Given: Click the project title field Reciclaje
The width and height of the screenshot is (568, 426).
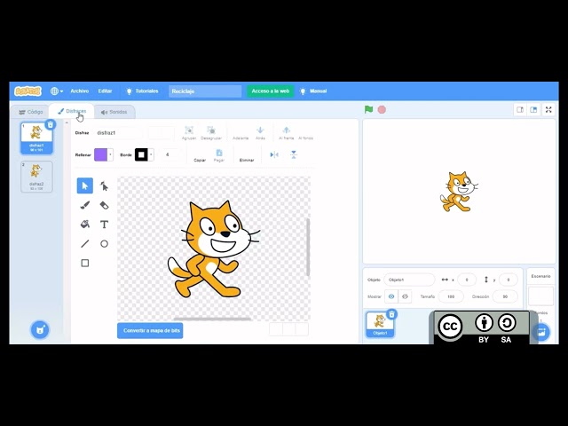Looking at the screenshot, I should coord(205,91).
